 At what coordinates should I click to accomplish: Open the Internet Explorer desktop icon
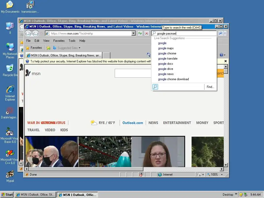[10, 93]
